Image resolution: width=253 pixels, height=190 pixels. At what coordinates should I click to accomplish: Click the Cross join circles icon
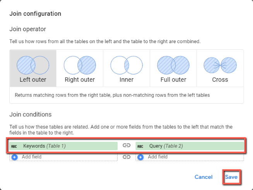pos(220,65)
